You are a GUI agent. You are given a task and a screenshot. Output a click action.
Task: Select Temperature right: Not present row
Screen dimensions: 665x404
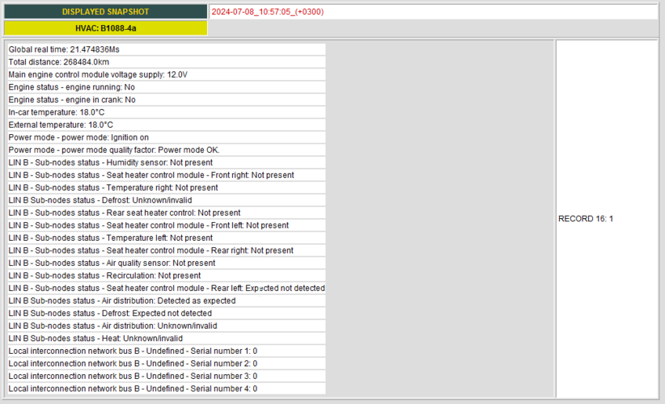pyautogui.click(x=167, y=187)
